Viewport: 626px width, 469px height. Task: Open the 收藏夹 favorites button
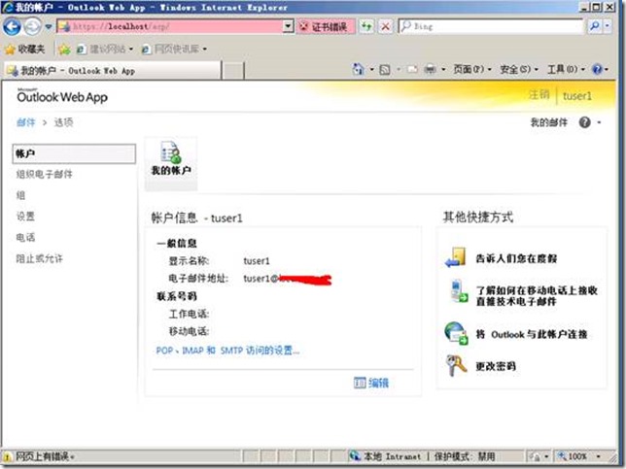[x=24, y=50]
